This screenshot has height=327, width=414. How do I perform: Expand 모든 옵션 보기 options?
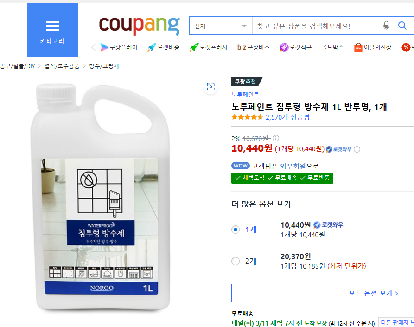tap(373, 293)
